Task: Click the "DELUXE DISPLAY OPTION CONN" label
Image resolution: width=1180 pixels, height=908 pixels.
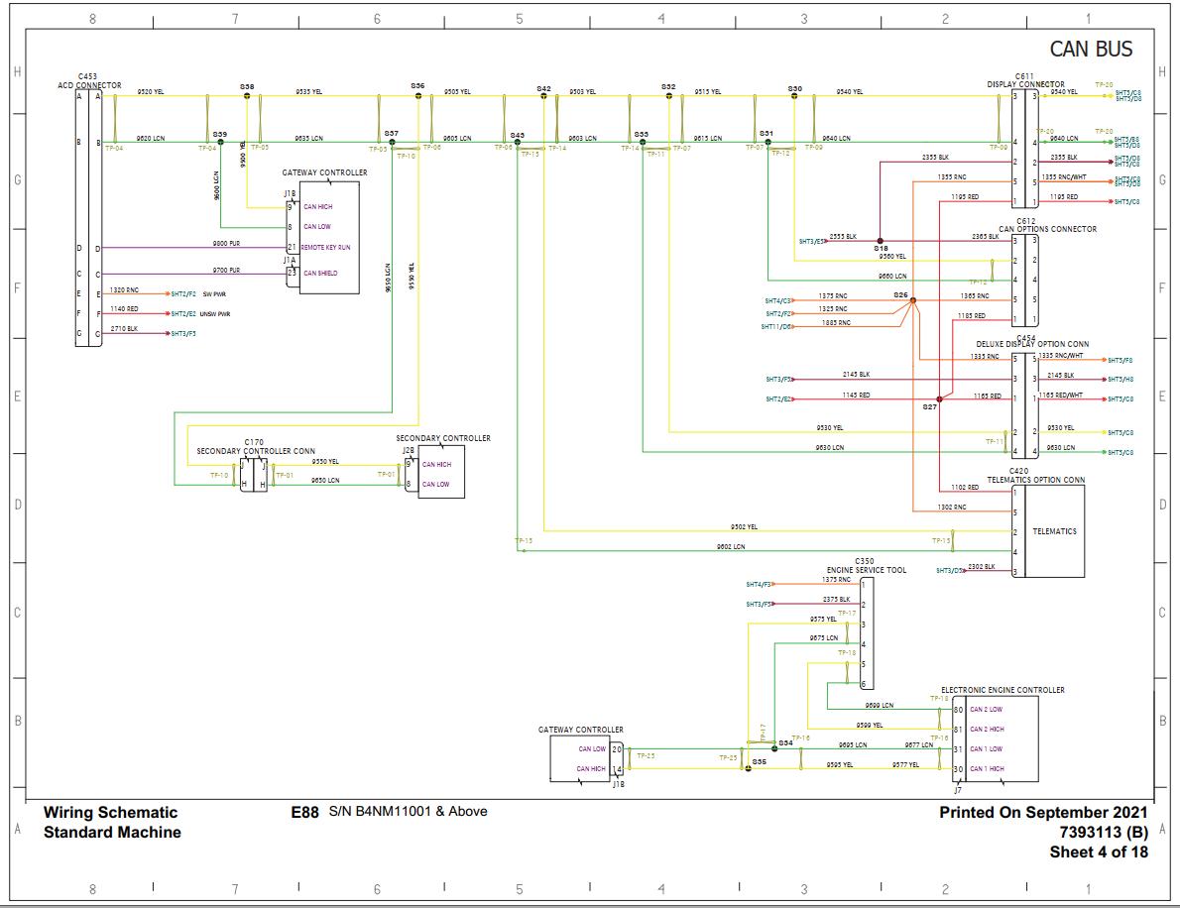Action: tap(1032, 344)
